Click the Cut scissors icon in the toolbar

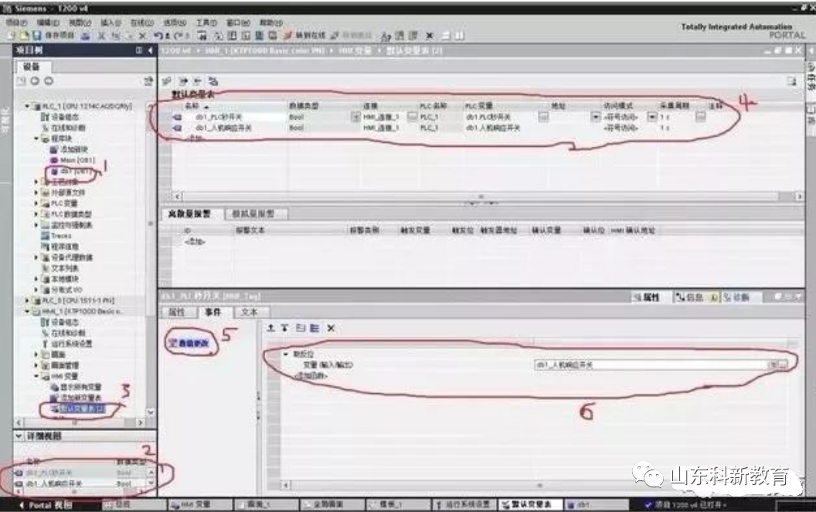[102, 36]
